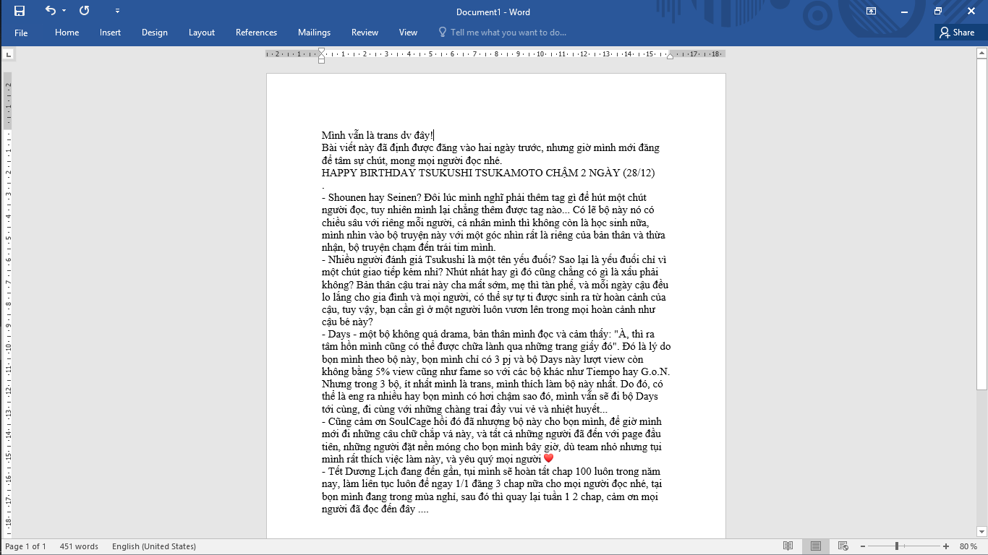Click the 451 words count in status bar

(79, 546)
